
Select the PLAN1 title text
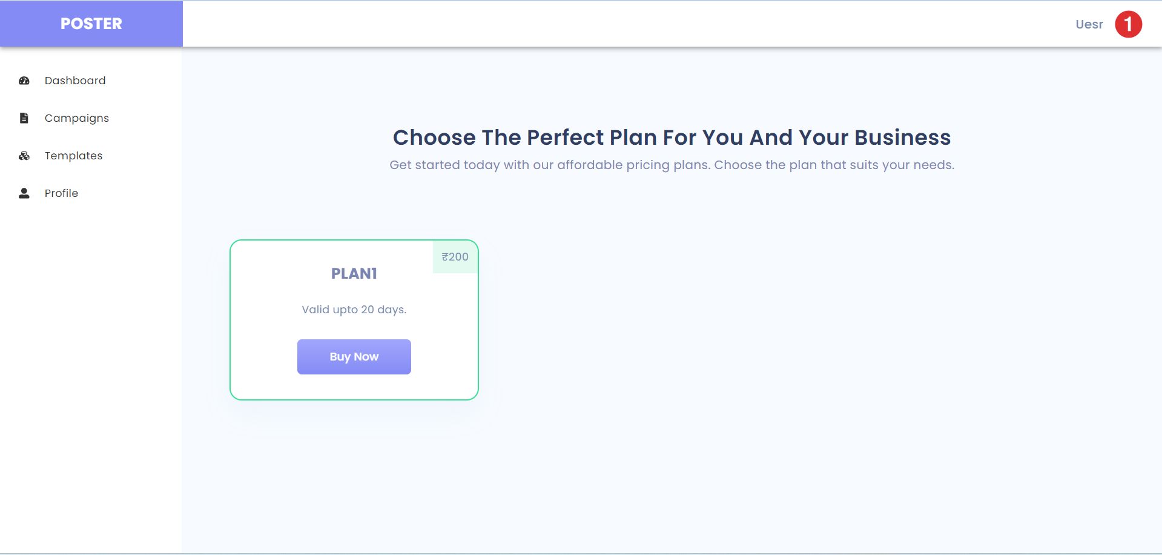tap(354, 274)
